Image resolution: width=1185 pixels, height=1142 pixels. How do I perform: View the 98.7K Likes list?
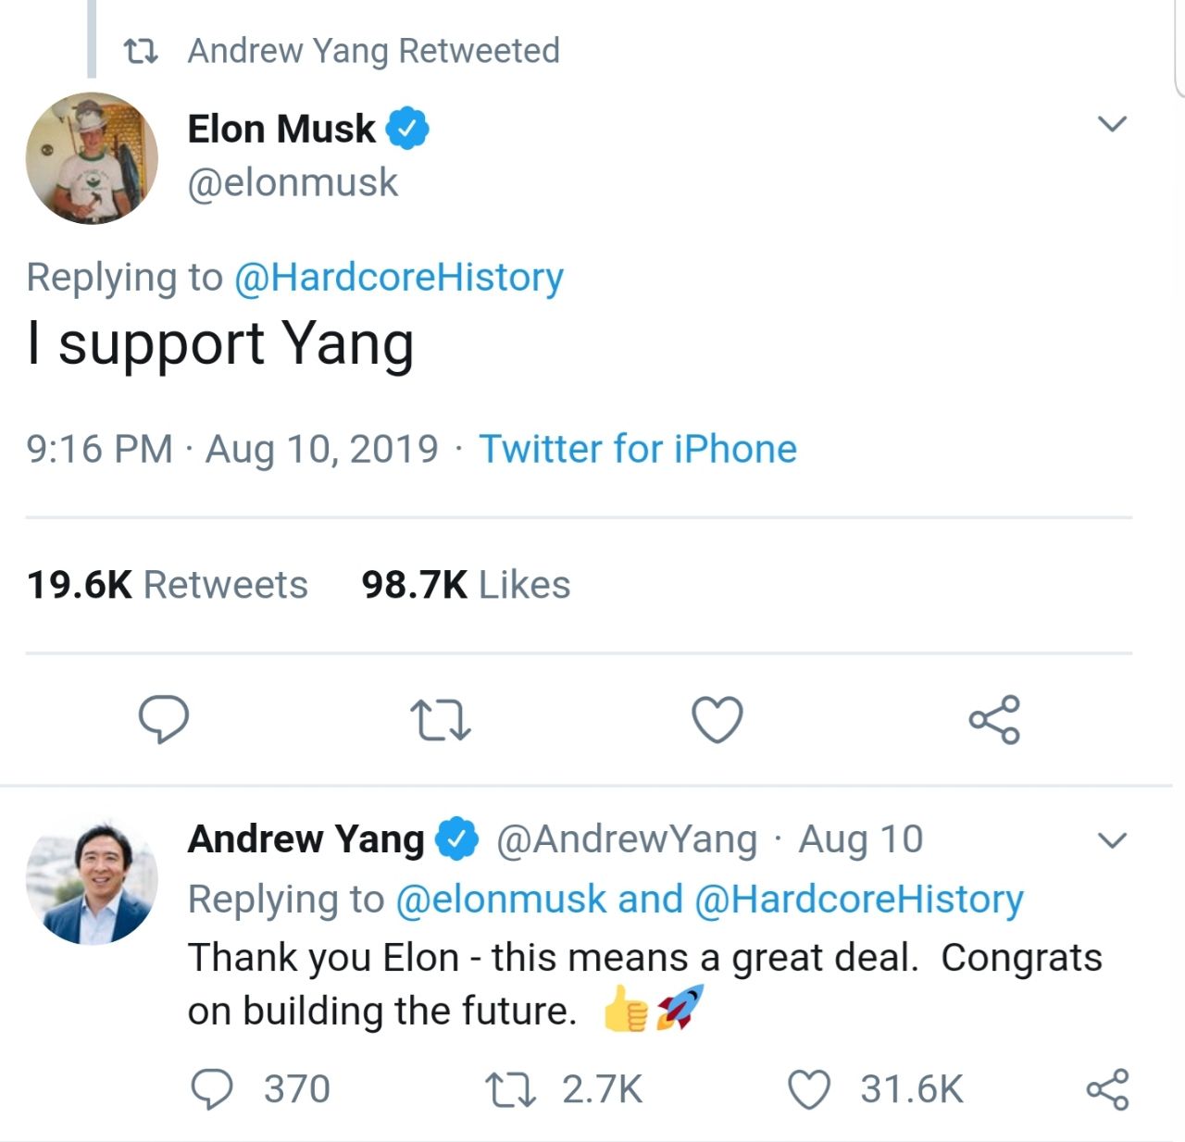coord(466,585)
